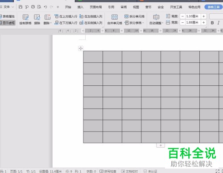223x173 pixels.
Task: Click the fullscreen icon in status bar
Action: 218,171
